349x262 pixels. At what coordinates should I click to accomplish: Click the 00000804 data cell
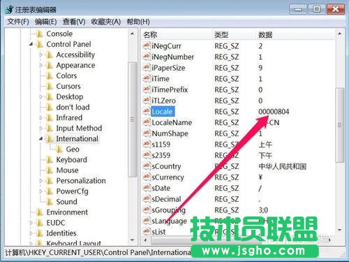274,112
